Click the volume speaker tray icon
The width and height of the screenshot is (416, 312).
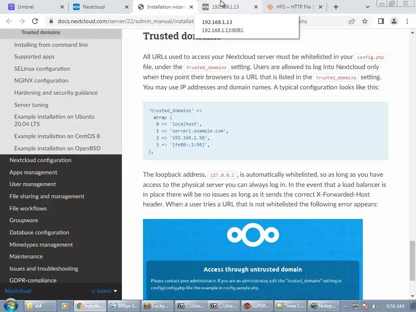[x=375, y=306]
